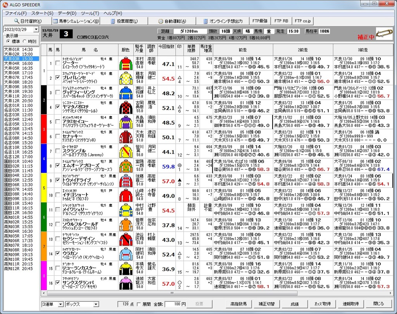397x314 pixels.
Task: Check the box for horse 1 ジーター
Action: [58, 63]
